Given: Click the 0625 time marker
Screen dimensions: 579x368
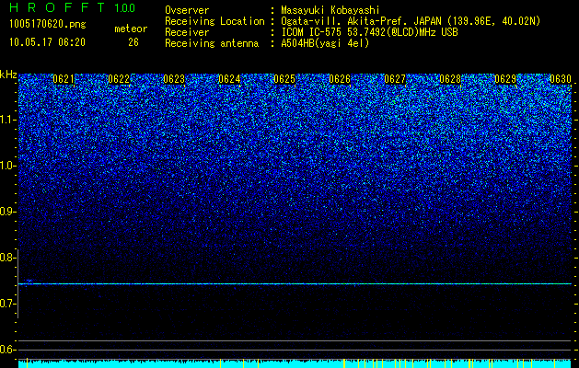Looking at the screenshot, I should [284, 79].
